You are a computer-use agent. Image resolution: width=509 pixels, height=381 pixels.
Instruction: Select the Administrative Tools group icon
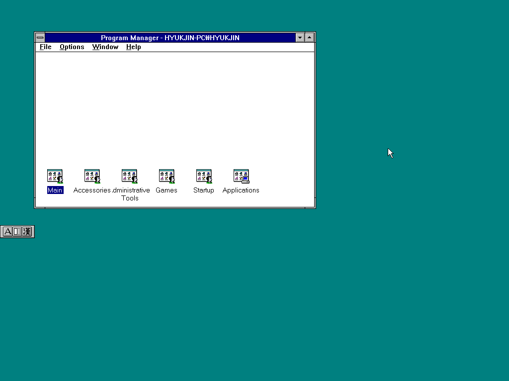pos(130,176)
